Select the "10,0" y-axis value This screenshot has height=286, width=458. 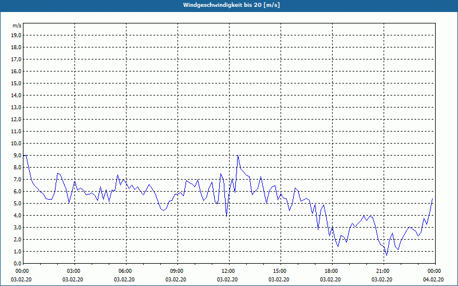pyautogui.click(x=16, y=144)
